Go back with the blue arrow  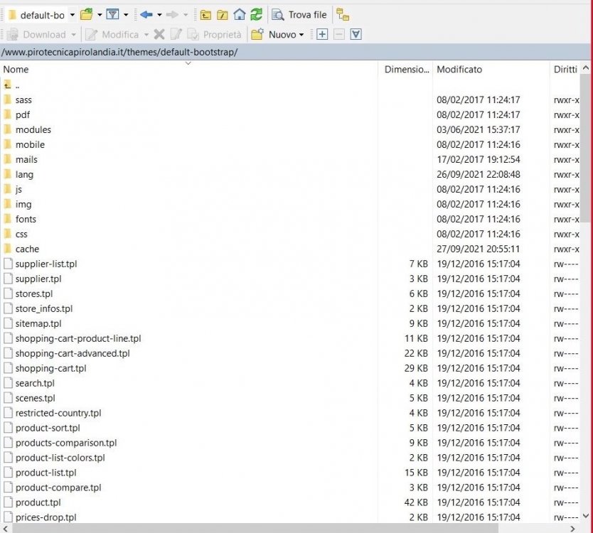tap(146, 14)
